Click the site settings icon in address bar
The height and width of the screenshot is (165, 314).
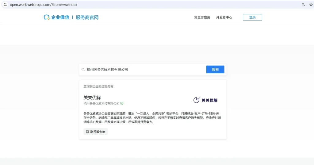click(x=5, y=5)
